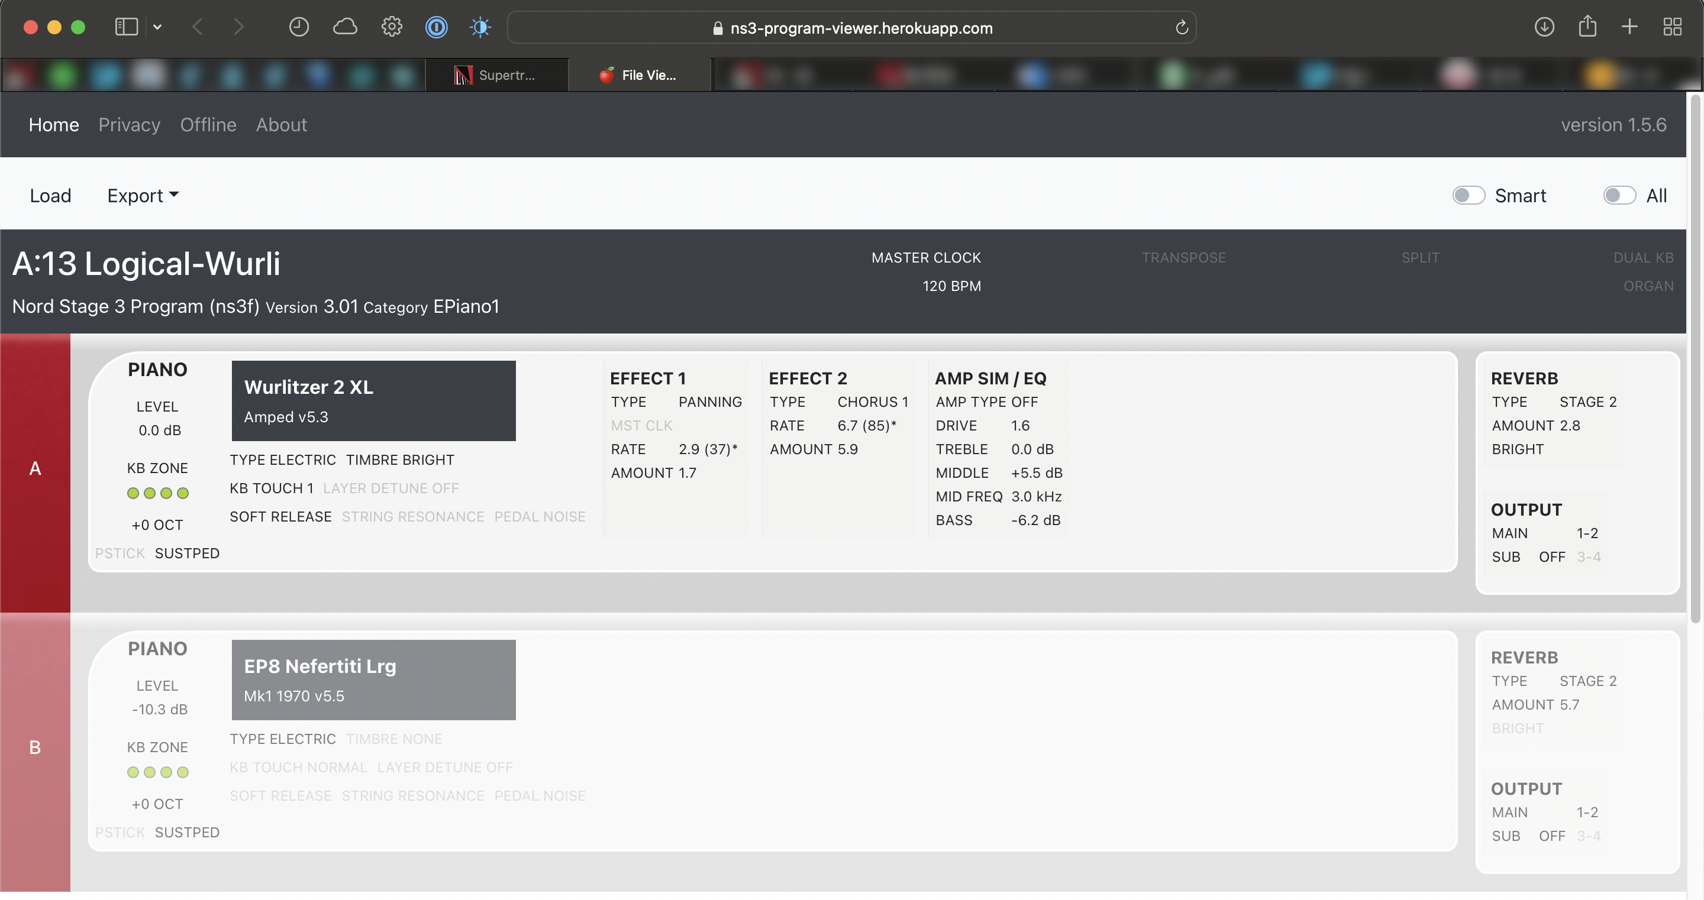Switch to the File Vie... tab
The width and height of the screenshot is (1704, 900).
(639, 75)
